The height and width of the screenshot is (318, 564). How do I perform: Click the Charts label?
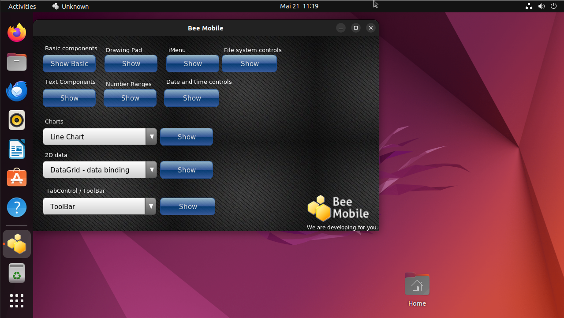[54, 122]
